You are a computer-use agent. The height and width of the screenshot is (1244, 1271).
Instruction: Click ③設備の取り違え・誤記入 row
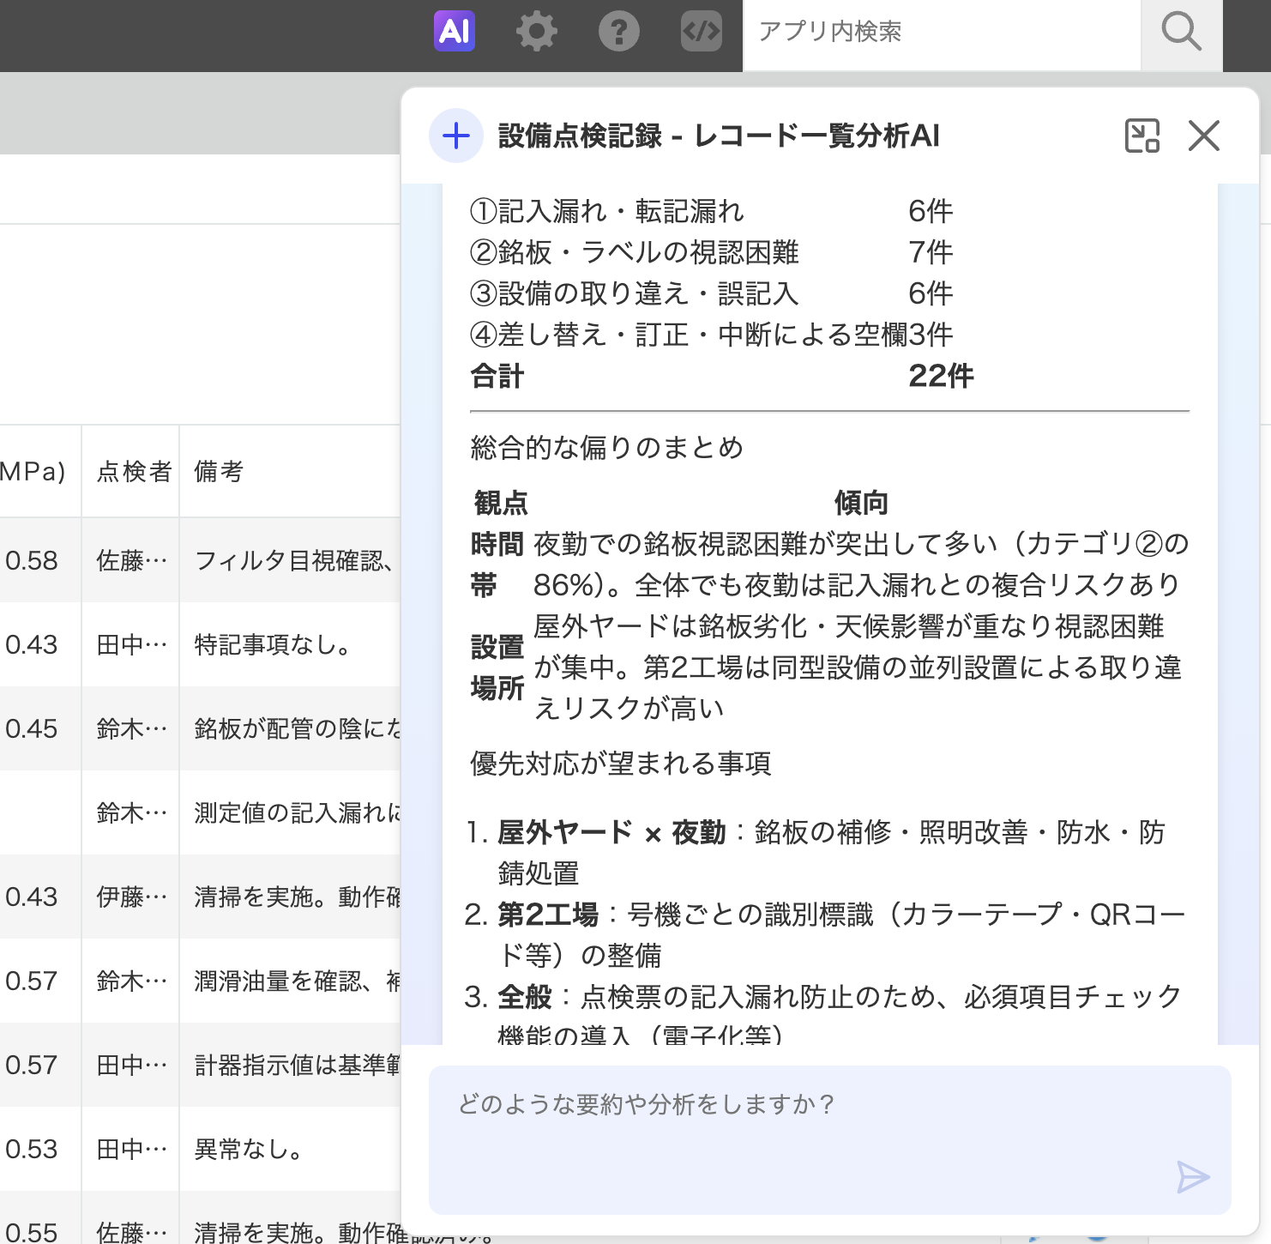pyautogui.click(x=711, y=293)
